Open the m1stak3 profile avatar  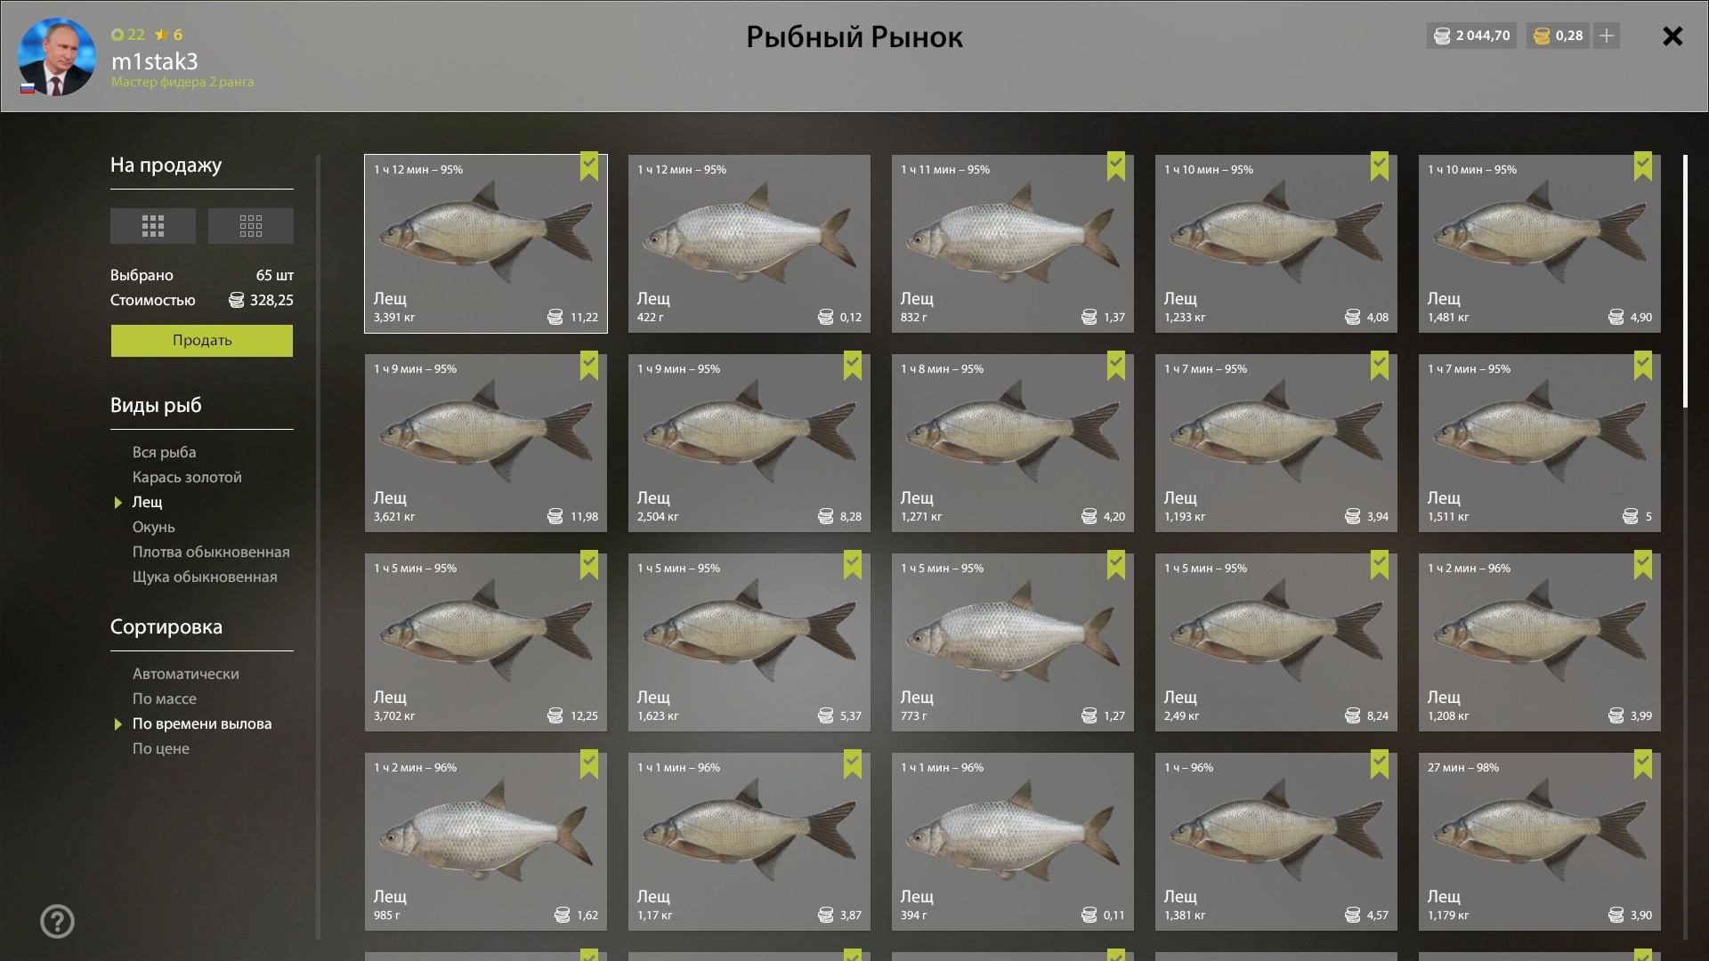click(57, 57)
